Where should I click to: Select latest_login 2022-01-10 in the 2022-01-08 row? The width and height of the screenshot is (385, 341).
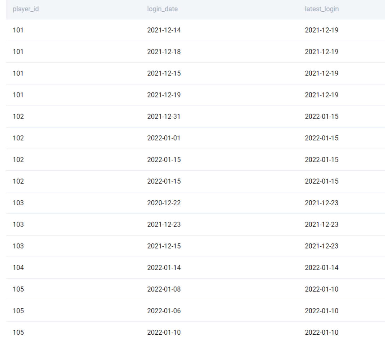click(x=322, y=289)
